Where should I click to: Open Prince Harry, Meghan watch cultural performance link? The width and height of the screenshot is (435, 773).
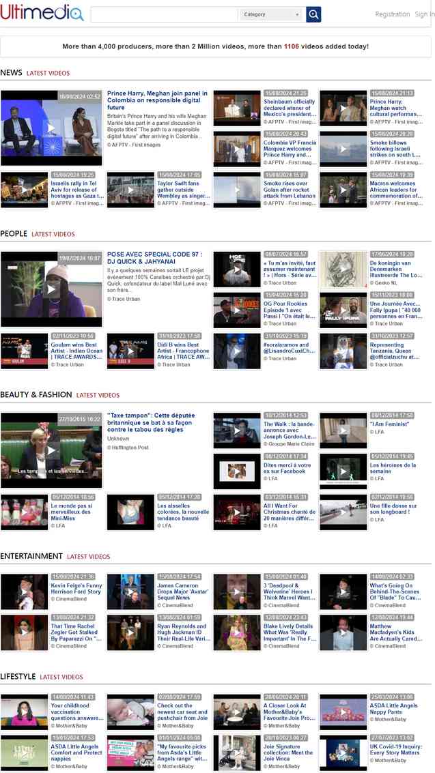pyautogui.click(x=396, y=108)
